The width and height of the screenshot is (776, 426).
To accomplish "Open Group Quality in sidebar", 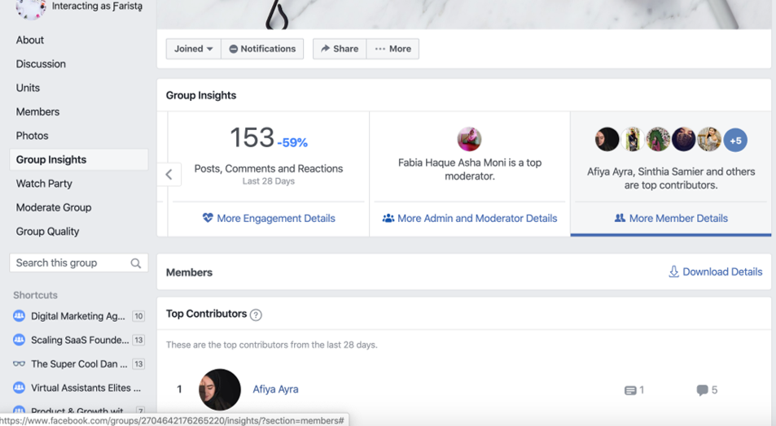I will point(47,231).
